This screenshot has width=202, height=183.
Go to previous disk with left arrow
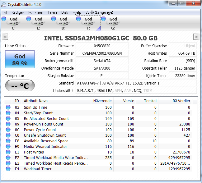pos(5,37)
